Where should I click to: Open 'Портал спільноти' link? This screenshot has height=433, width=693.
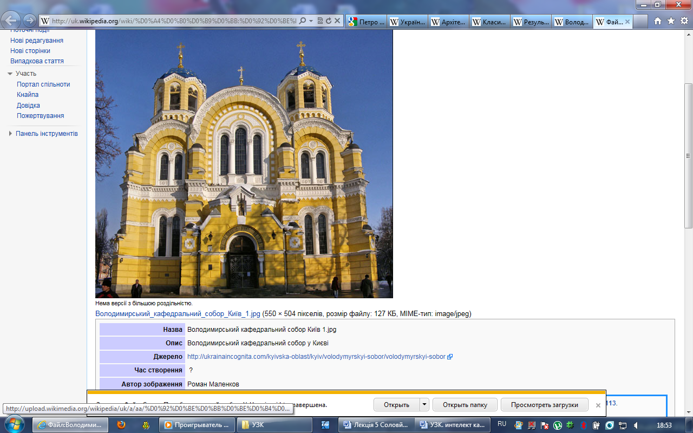43,84
